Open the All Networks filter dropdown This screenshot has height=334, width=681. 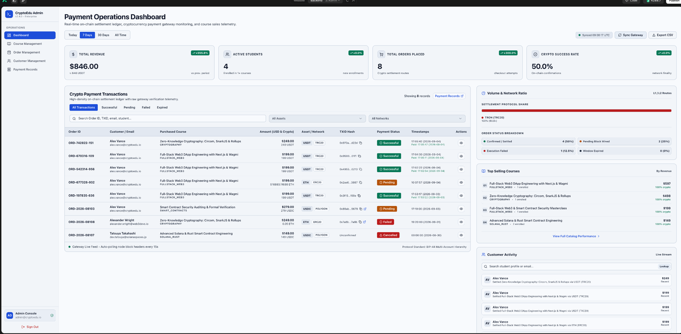click(417, 118)
